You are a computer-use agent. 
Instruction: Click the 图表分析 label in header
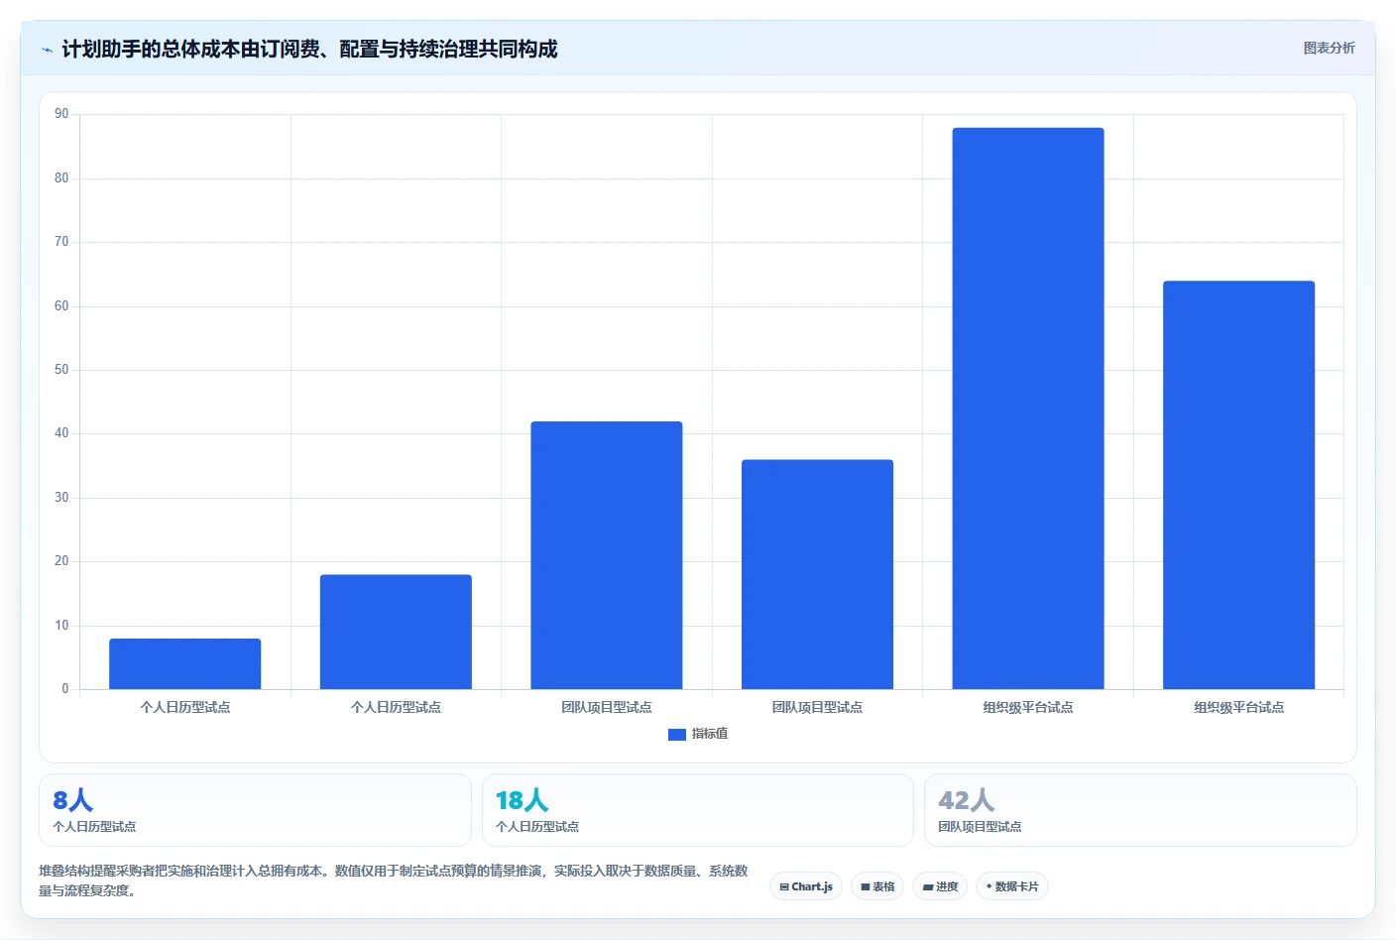click(x=1329, y=48)
